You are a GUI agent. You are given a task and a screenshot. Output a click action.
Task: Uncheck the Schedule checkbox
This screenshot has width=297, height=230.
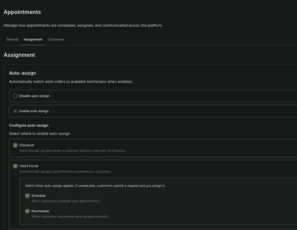coord(27,196)
